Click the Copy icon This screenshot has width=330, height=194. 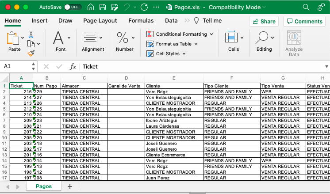[x=31, y=44]
